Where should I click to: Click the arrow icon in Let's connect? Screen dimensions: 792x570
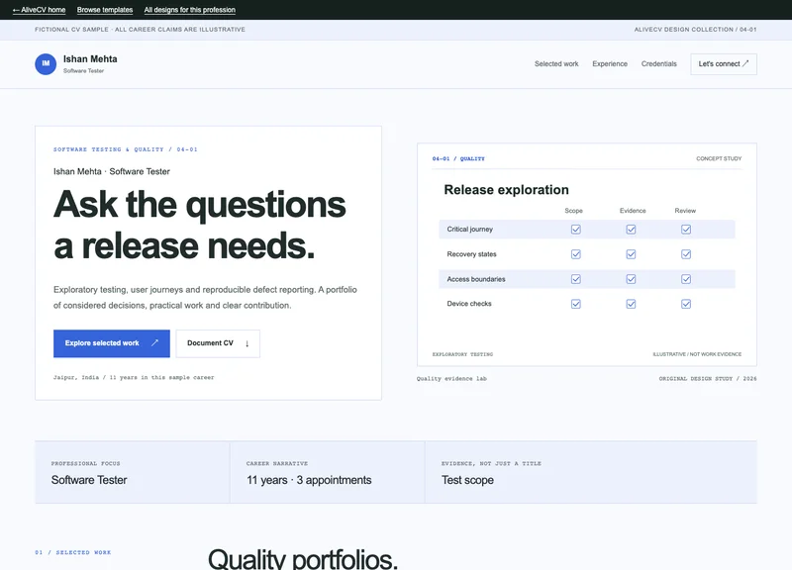745,63
